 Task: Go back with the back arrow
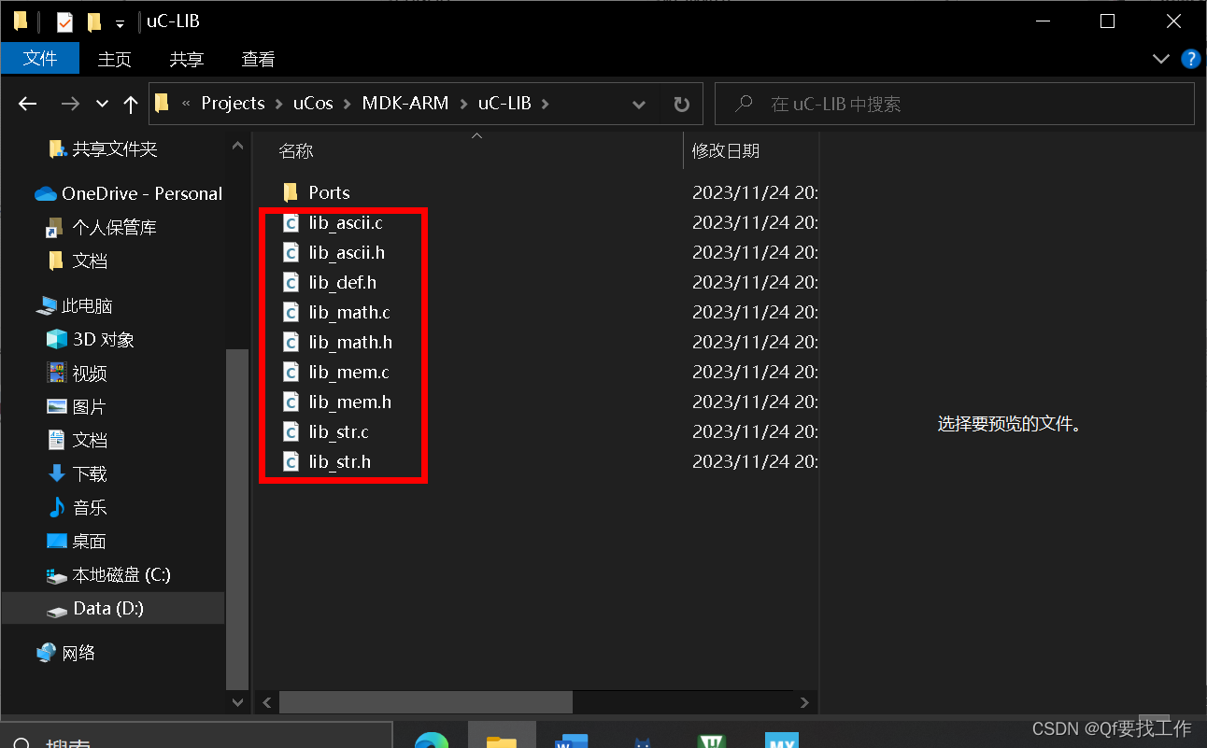pyautogui.click(x=27, y=104)
